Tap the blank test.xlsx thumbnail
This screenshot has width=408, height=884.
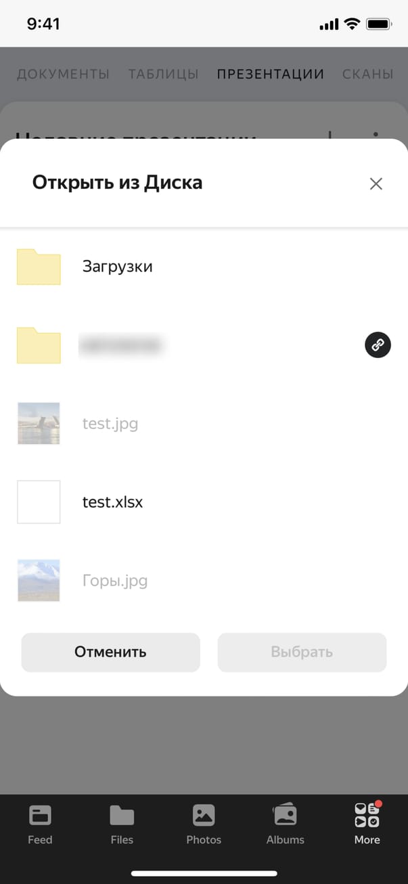[x=39, y=502]
